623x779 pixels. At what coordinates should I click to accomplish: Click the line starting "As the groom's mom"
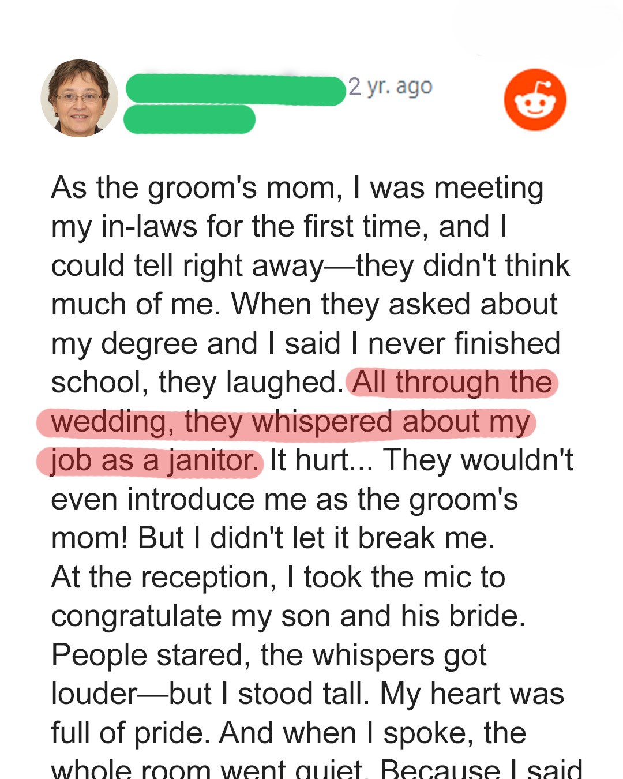pos(297,188)
